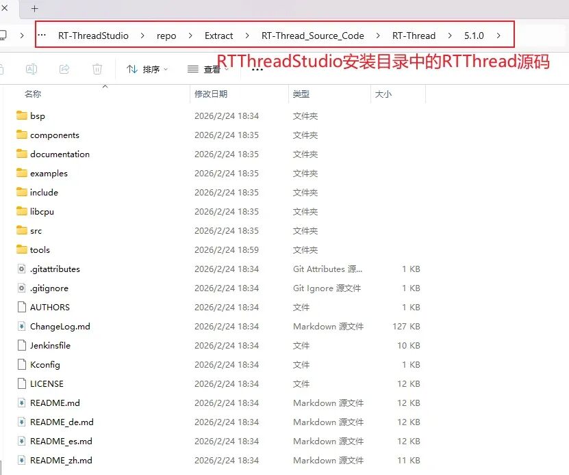This screenshot has height=475, width=569.
Task: Navigate to RT-Thread_Source_Code in the breadcrumb
Action: click(x=312, y=36)
